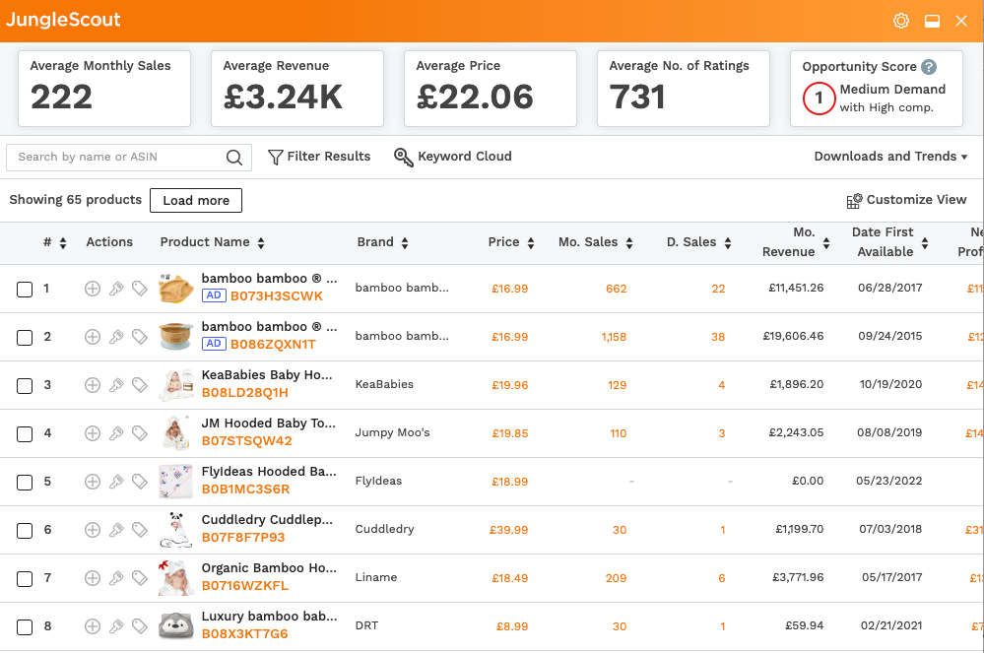Open Keyword Cloud

tap(452, 157)
